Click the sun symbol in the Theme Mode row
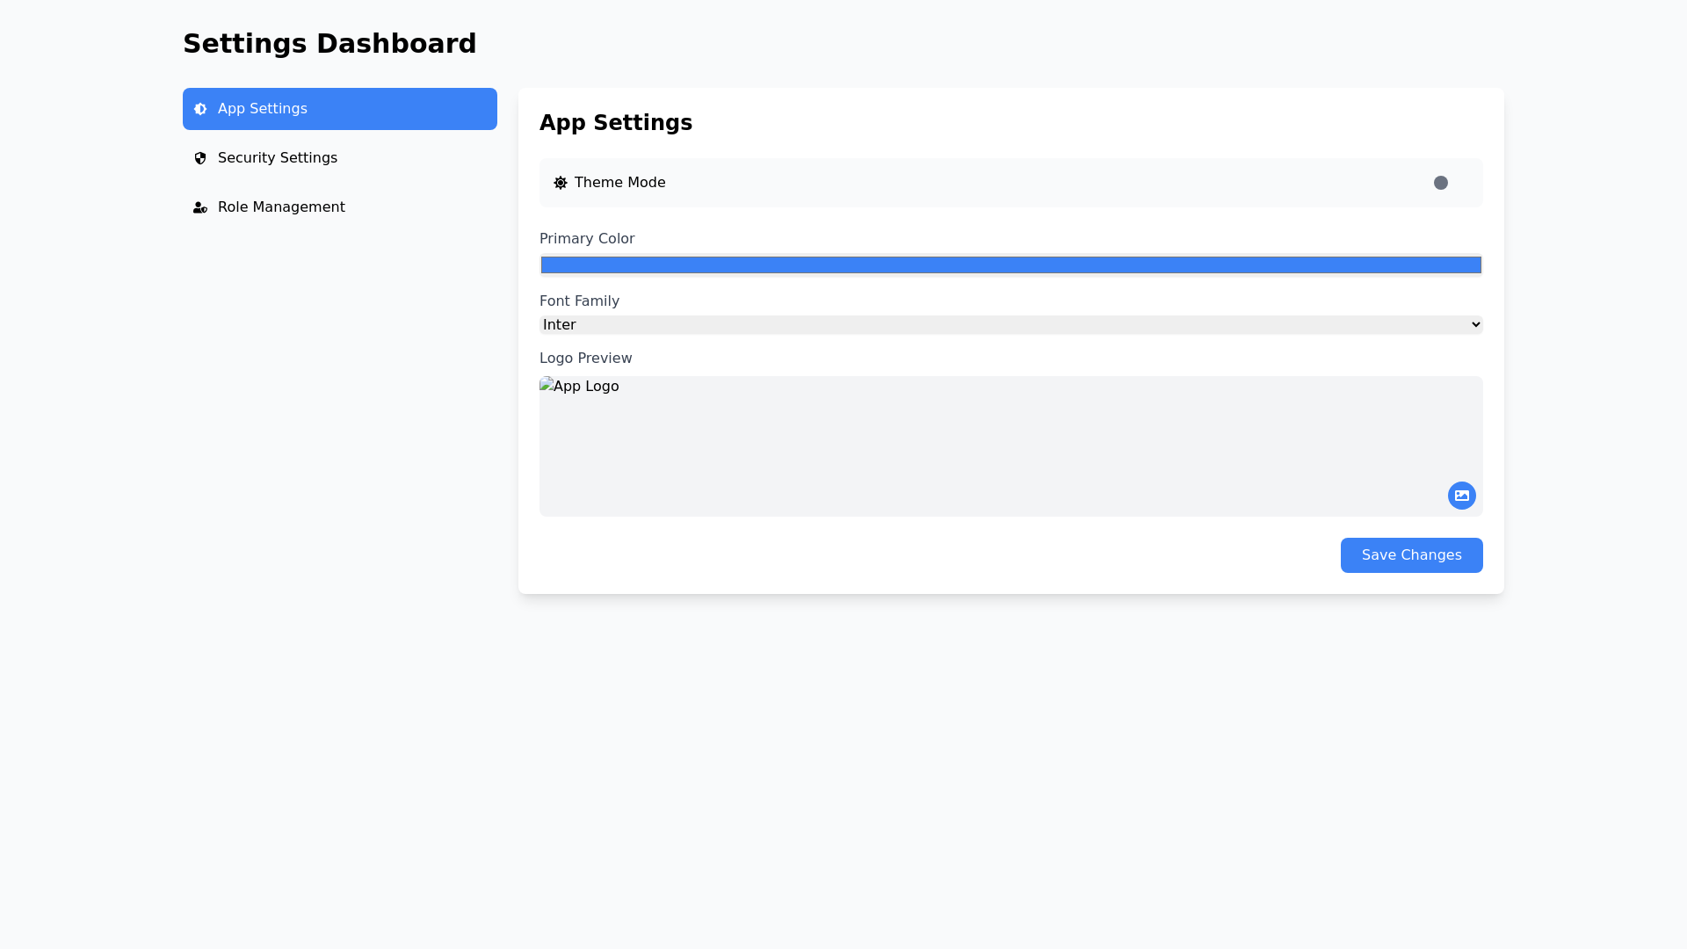 pos(561,182)
